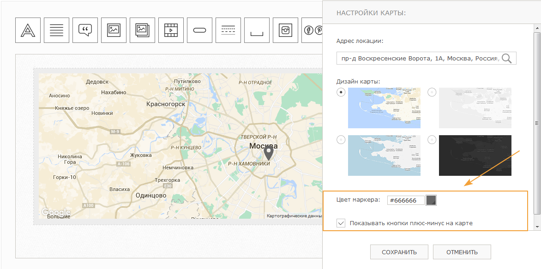
Task: Click the Google logo on the map
Action: coord(56,212)
